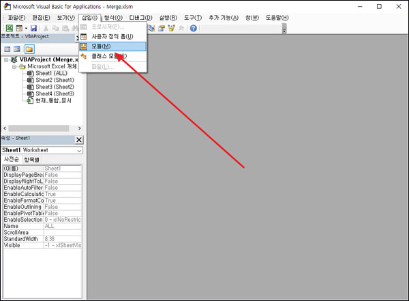Image resolution: width=409 pixels, height=301 pixels.
Task: Open the Sheet1 Worksheet object dropdown
Action: click(79, 150)
